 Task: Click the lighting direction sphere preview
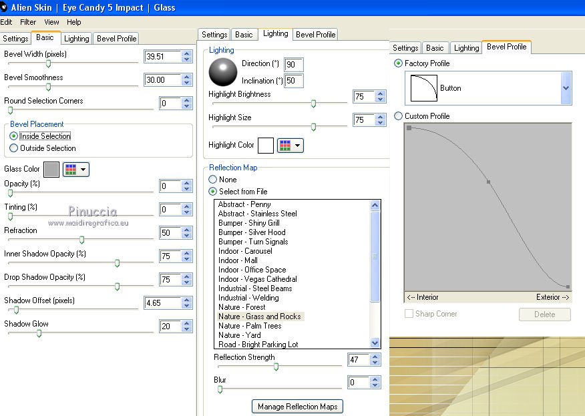pos(223,72)
